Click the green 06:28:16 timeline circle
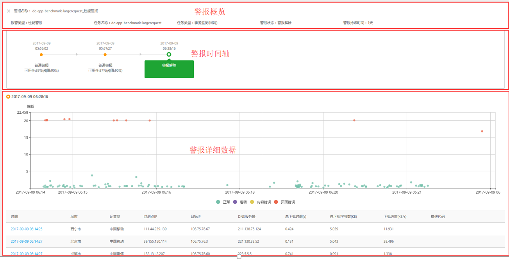The height and width of the screenshot is (259, 509). (x=169, y=55)
